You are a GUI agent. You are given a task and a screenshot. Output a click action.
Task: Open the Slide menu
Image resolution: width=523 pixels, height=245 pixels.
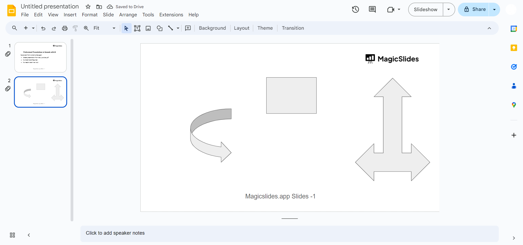(108, 15)
